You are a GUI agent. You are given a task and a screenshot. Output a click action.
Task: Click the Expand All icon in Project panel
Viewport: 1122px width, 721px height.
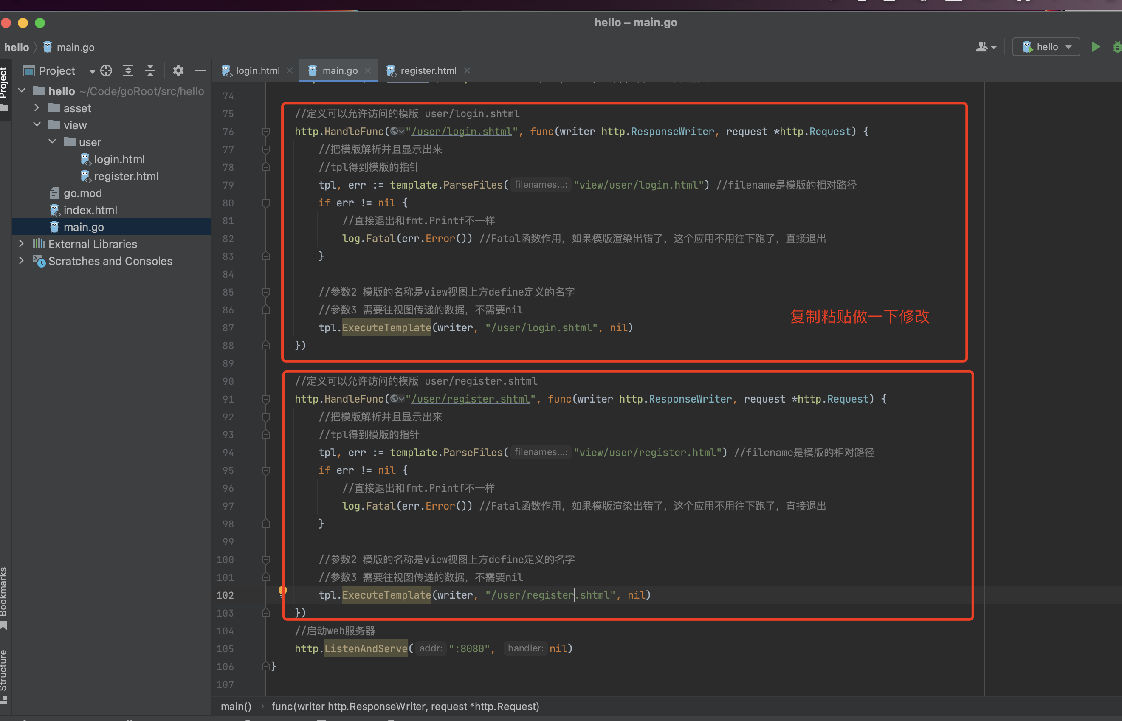click(x=128, y=70)
